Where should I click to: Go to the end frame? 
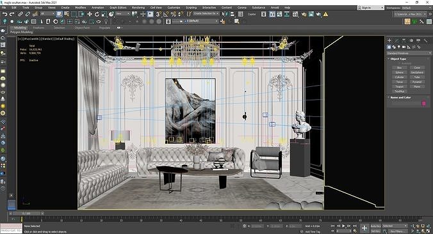[x=354, y=226]
